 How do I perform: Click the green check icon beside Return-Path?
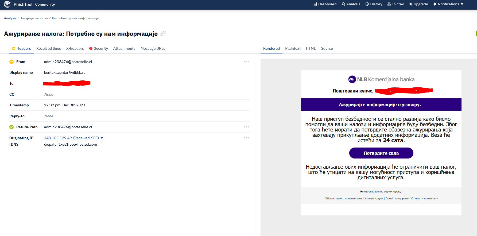[11, 127]
